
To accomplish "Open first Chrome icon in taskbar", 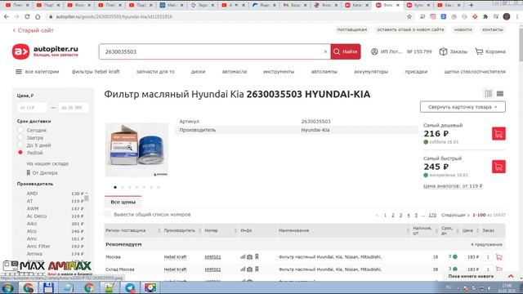I will (28, 287).
